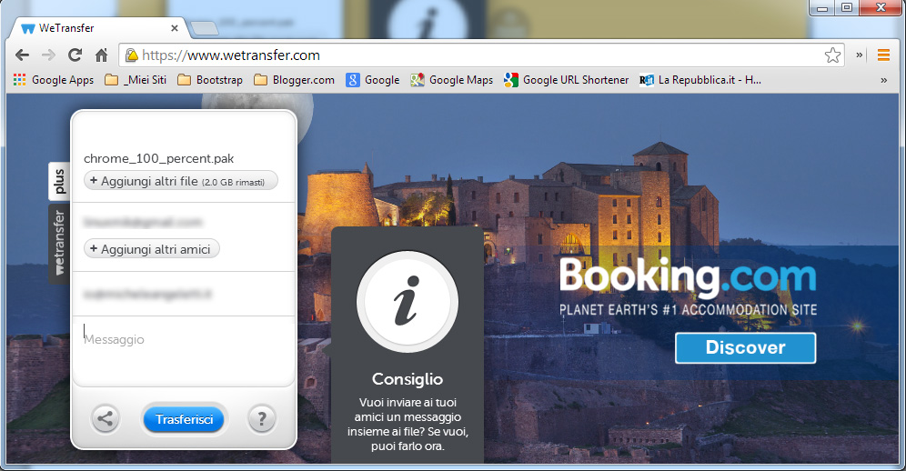906x471 pixels.
Task: Click the Discover button on Booking ad
Action: pyautogui.click(x=745, y=348)
